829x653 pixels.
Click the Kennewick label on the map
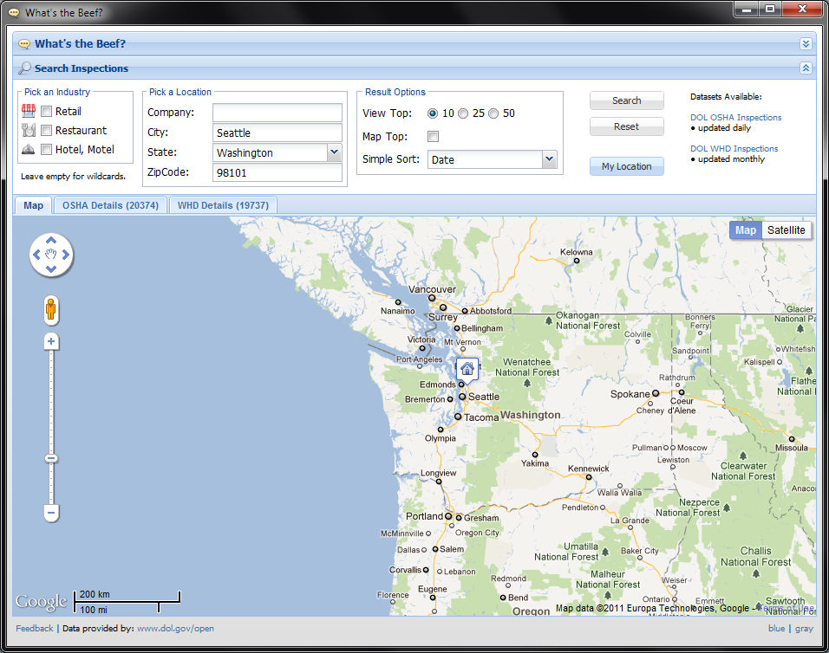pos(588,469)
